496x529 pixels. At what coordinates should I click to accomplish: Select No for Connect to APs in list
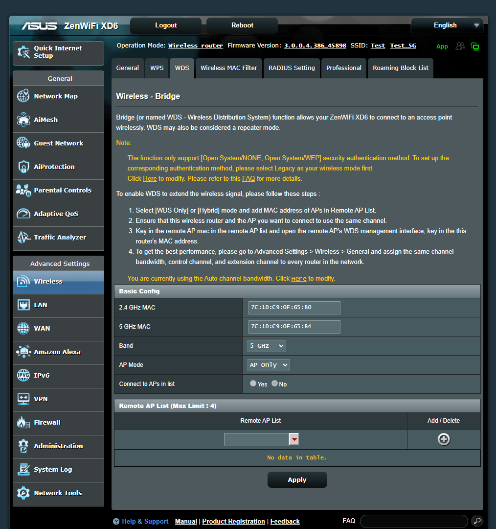(274, 383)
